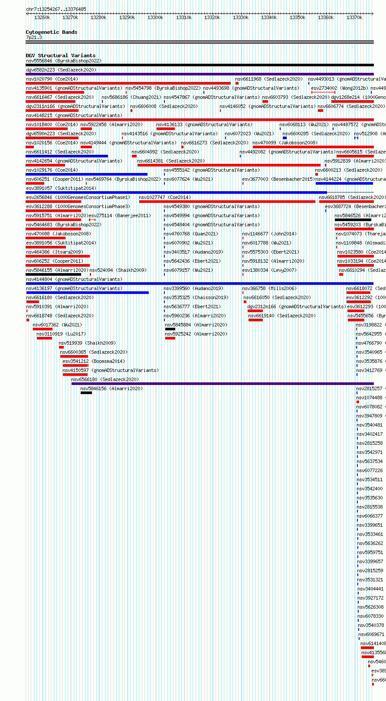386x701 pixels.
Task: Open nsv4760768 (Quan2021) variant
Action: point(191,234)
